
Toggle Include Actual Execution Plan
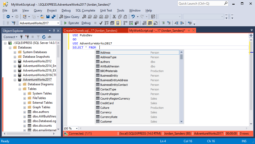pos(125,23)
